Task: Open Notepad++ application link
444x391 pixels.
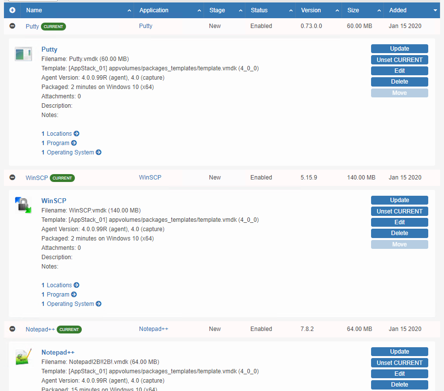Action: click(x=153, y=329)
